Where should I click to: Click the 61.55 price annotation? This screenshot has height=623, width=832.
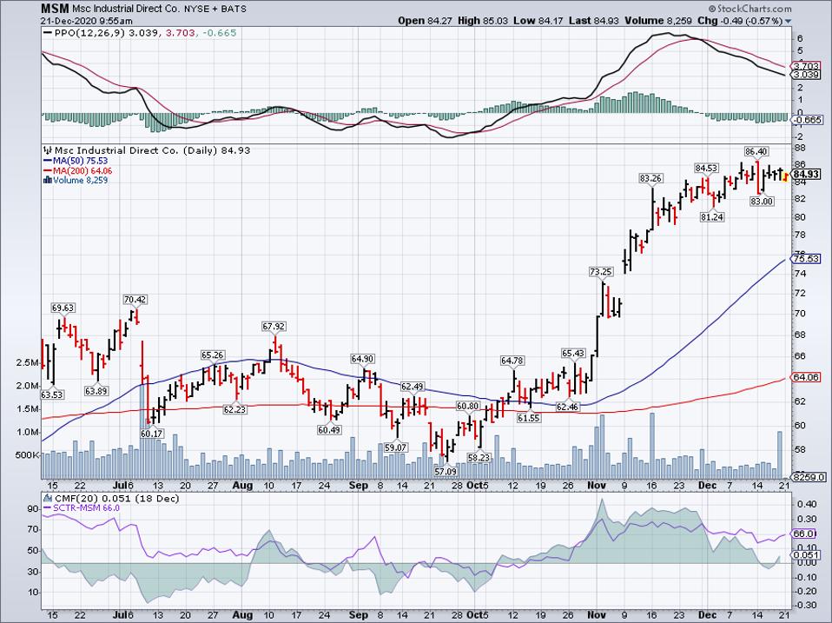coord(529,418)
